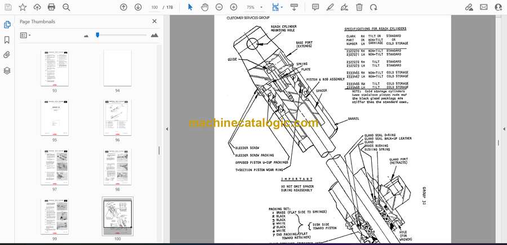The image size is (507, 245).
Task: Select the page 99 thumbnail
Action: click(x=55, y=216)
